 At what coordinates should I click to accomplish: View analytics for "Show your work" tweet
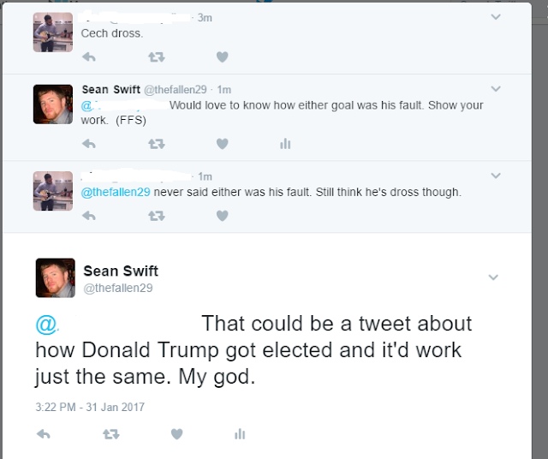[285, 144]
